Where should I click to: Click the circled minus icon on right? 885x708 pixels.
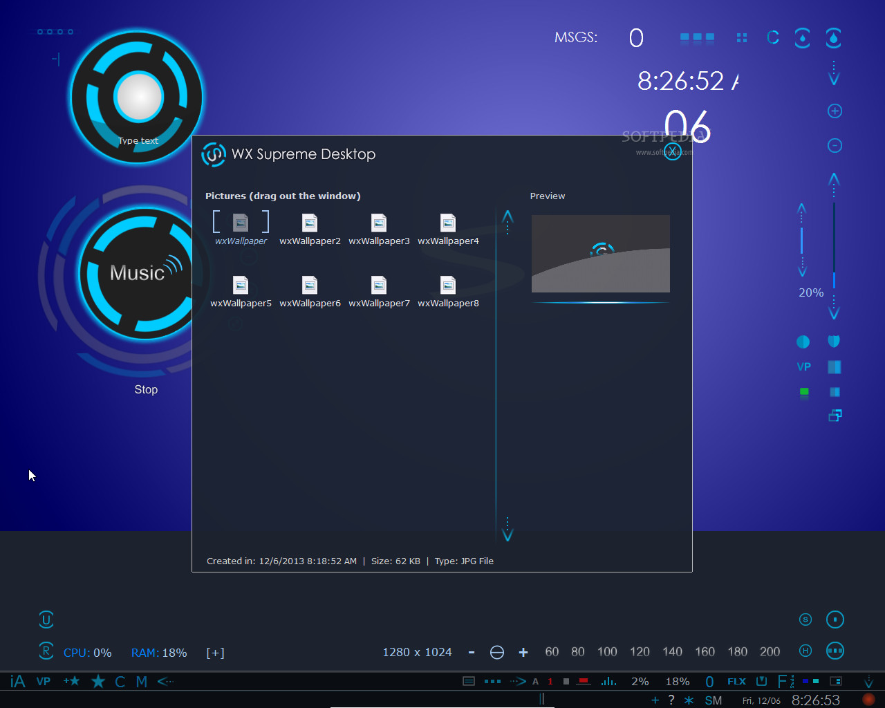coord(835,145)
